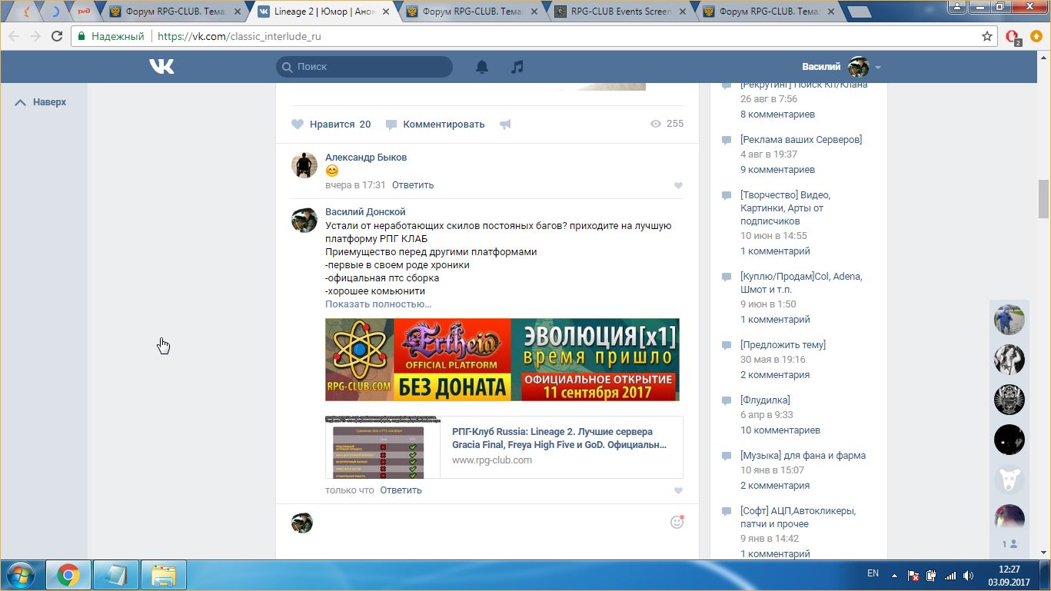Open [Реклама ваших Серверов] topic
The image size is (1051, 591).
pyautogui.click(x=801, y=139)
